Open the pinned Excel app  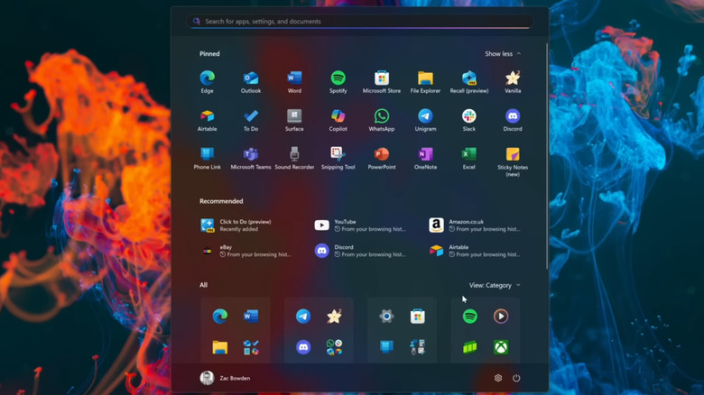[468, 158]
